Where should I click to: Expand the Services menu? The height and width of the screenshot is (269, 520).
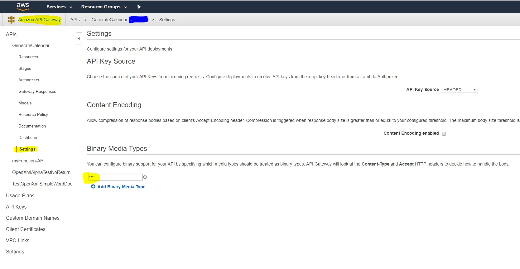pyautogui.click(x=60, y=7)
